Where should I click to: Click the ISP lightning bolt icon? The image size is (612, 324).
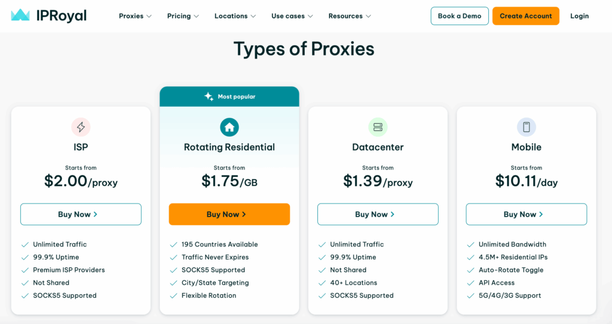click(x=81, y=126)
